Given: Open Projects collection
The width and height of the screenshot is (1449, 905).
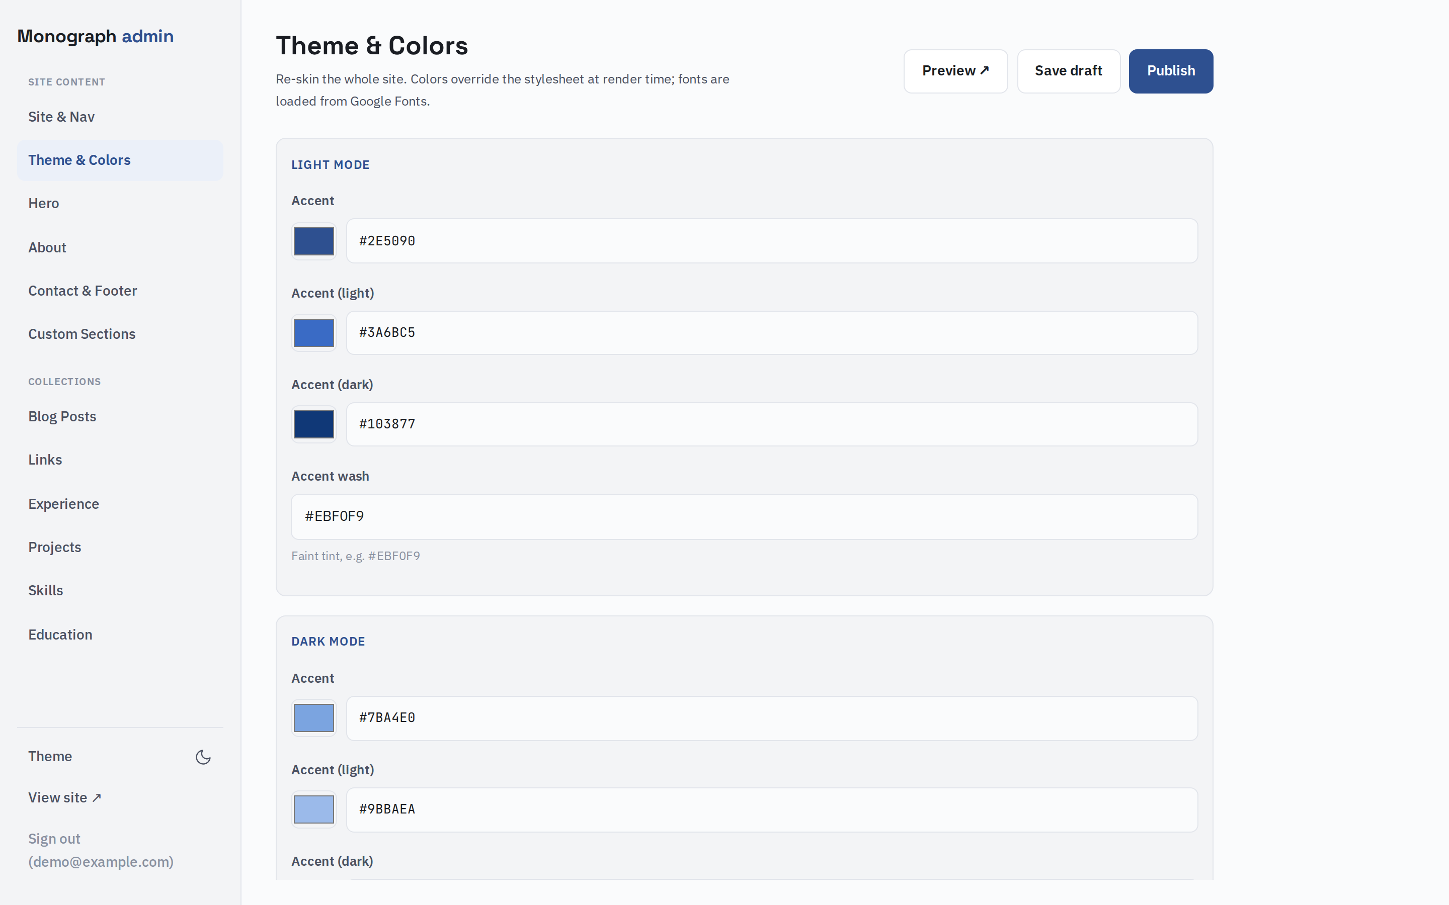Looking at the screenshot, I should click(120, 547).
